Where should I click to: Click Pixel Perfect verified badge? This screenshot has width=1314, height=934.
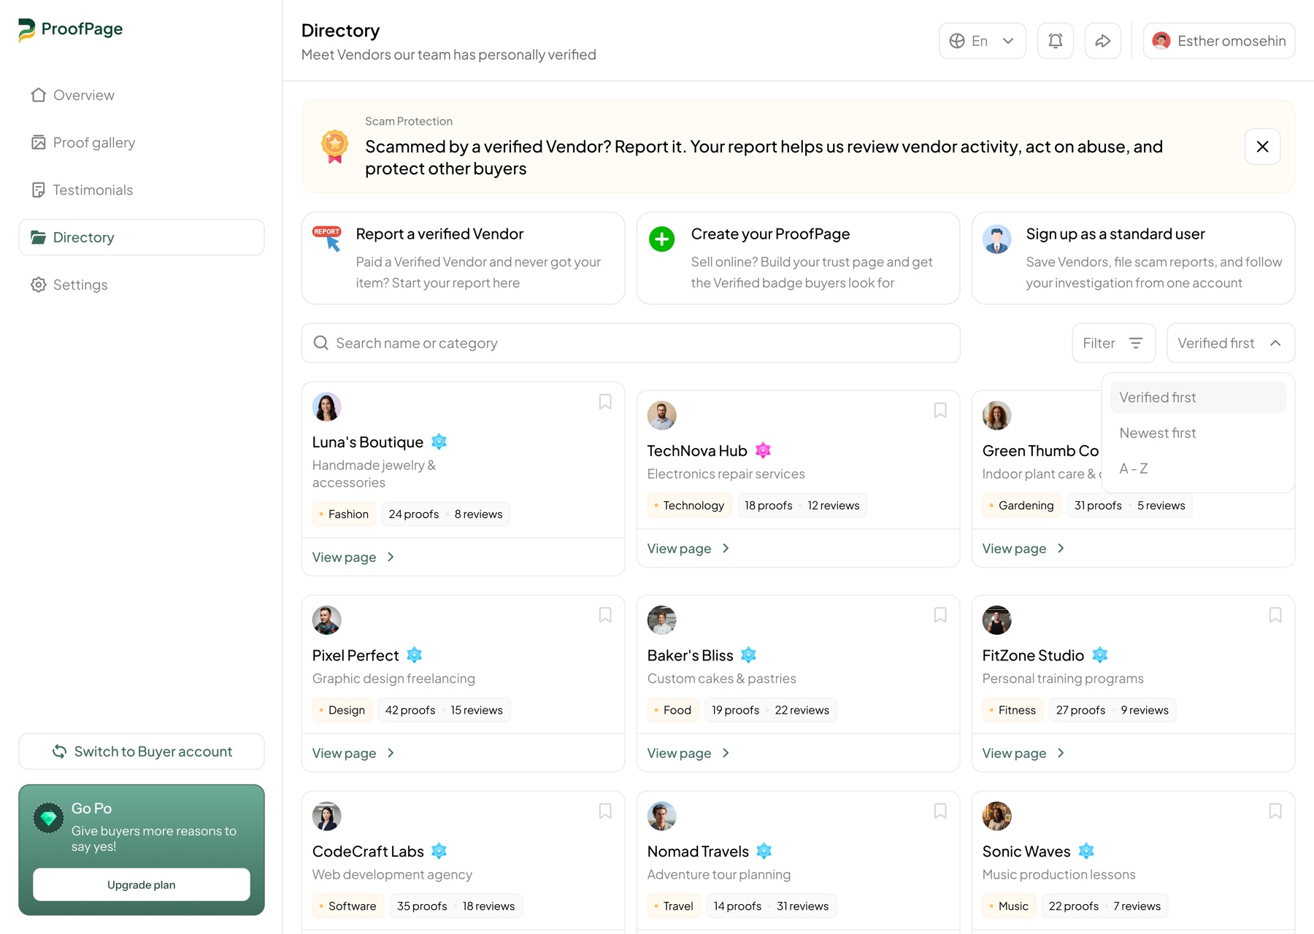tap(415, 655)
